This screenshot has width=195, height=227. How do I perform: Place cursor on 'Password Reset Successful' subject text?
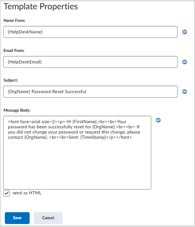[x=59, y=92]
